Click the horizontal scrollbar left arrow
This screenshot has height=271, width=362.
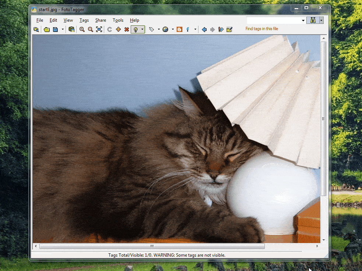coord(36,246)
